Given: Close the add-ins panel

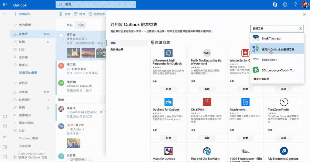Looking at the screenshot, I should click(x=304, y=14).
